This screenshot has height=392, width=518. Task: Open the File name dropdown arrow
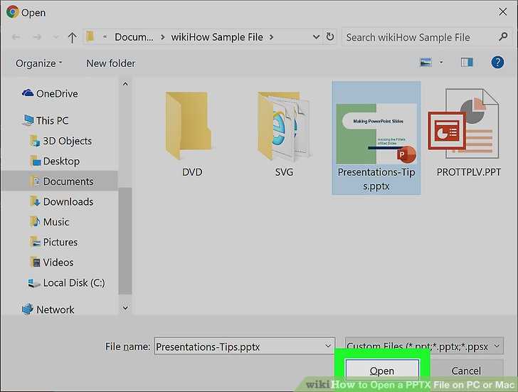328,346
